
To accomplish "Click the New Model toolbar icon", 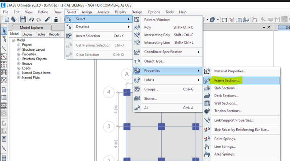I will pyautogui.click(x=7, y=20).
